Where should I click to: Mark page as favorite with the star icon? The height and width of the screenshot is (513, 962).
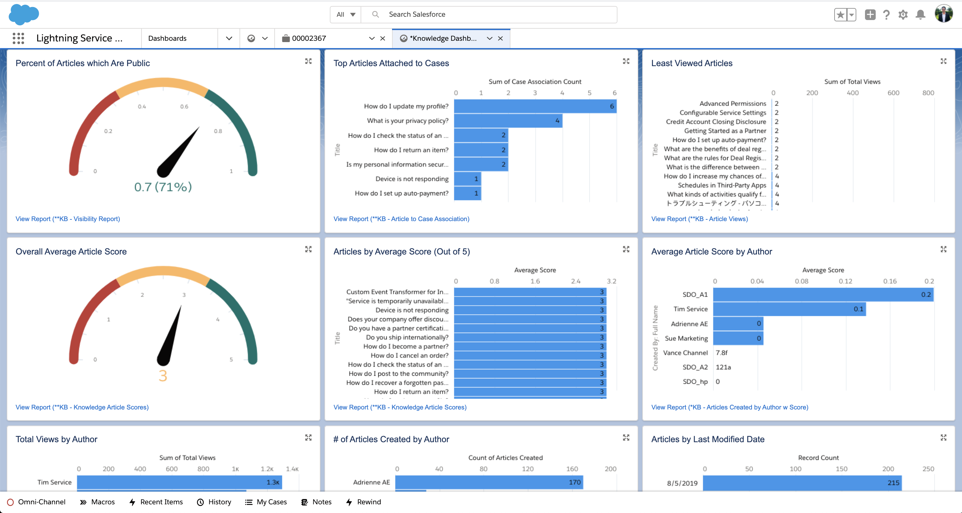[x=840, y=15]
